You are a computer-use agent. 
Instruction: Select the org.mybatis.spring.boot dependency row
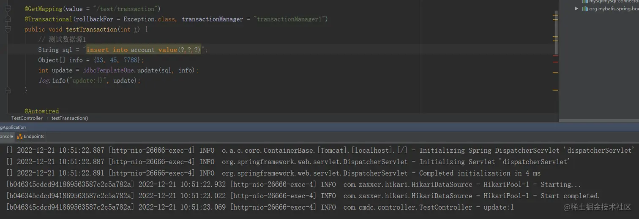[606, 8]
